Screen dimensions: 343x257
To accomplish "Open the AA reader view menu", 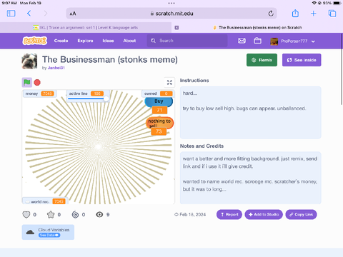I will [73, 14].
